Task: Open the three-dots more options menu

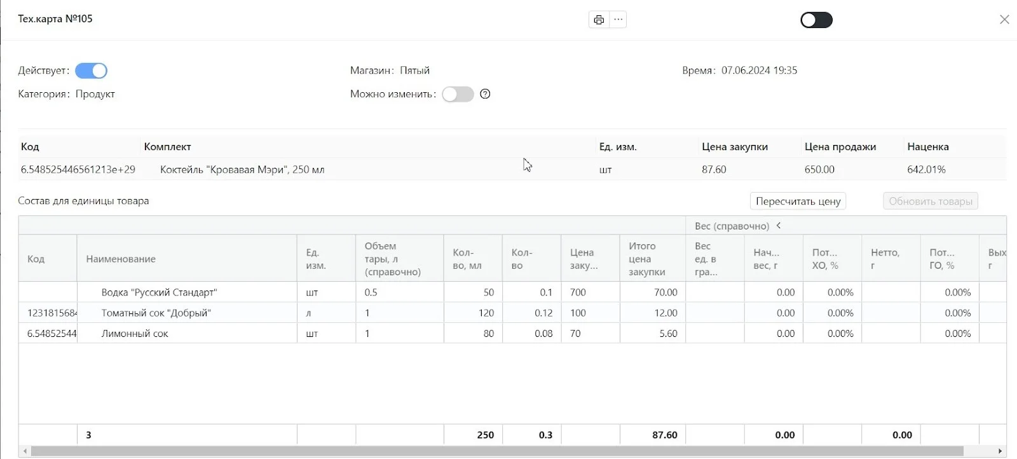Action: 618,20
